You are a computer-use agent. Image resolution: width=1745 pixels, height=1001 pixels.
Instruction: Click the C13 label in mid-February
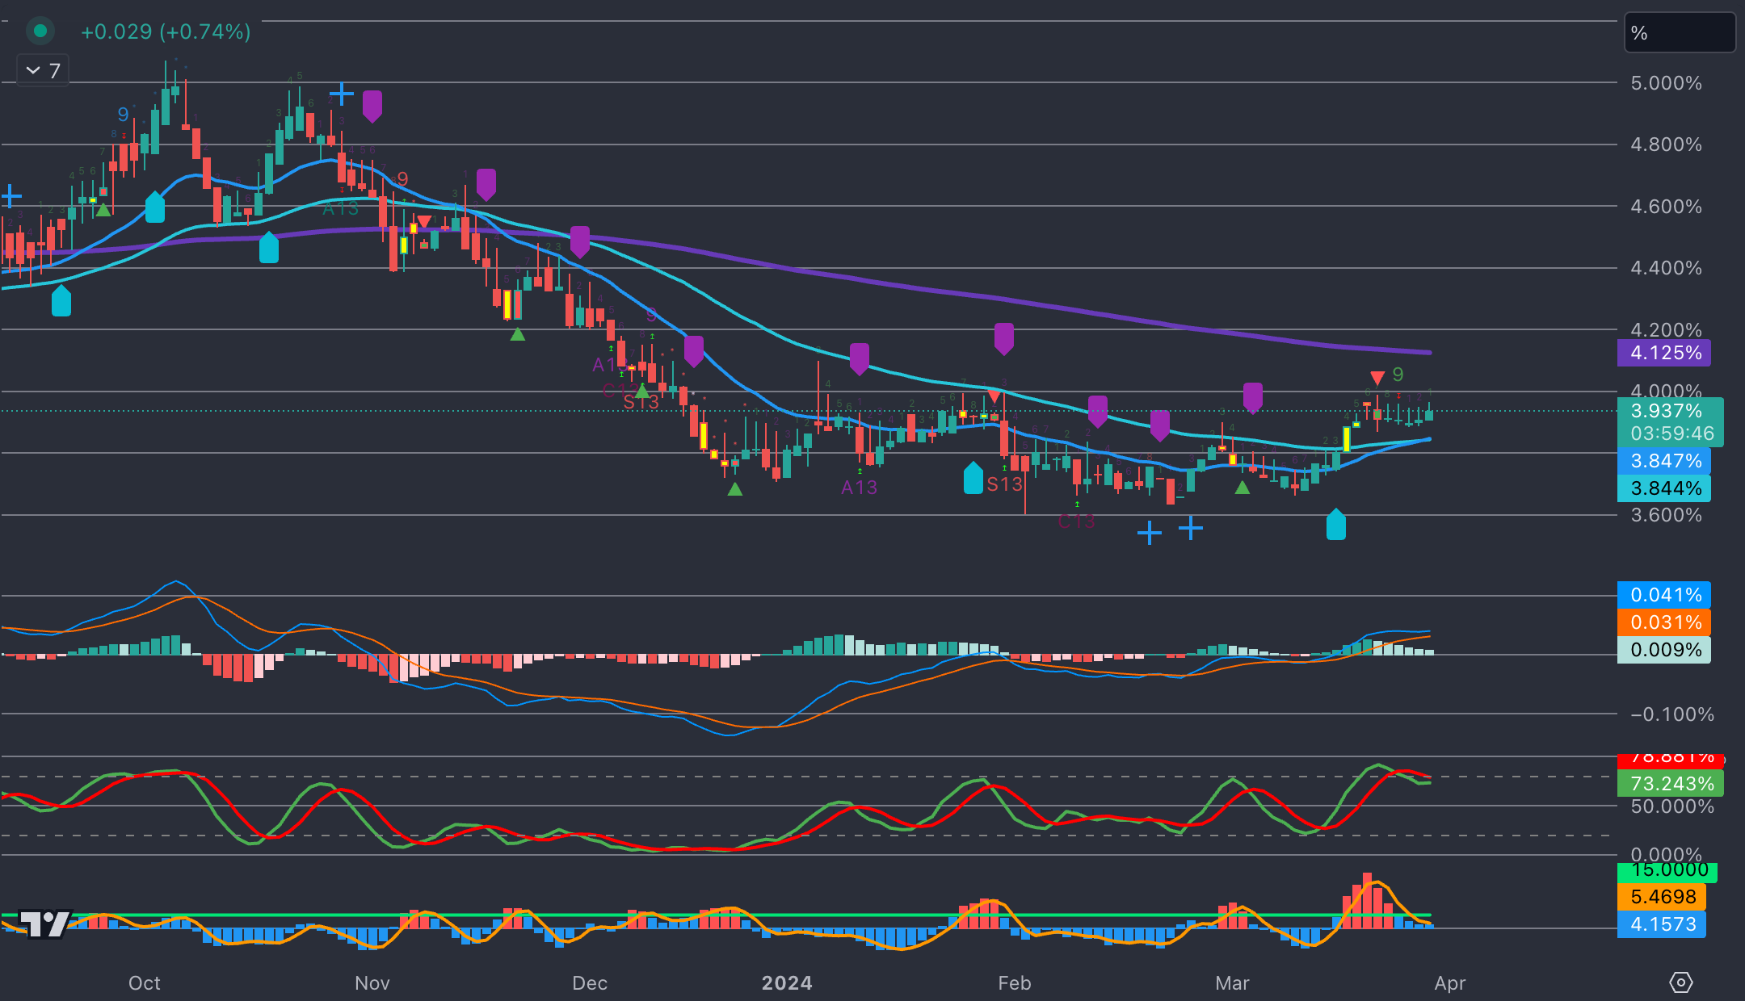[1076, 521]
